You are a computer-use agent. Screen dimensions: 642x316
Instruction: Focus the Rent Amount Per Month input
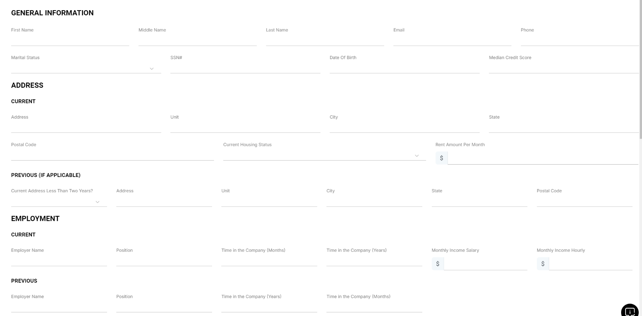click(x=543, y=158)
